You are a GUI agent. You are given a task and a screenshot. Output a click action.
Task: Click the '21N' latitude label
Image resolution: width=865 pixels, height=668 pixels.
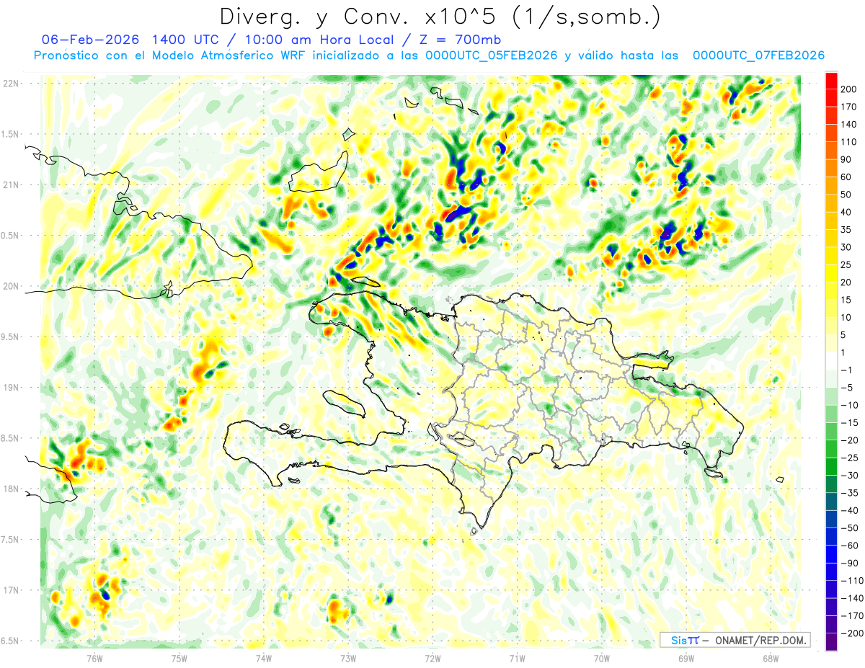point(11,184)
